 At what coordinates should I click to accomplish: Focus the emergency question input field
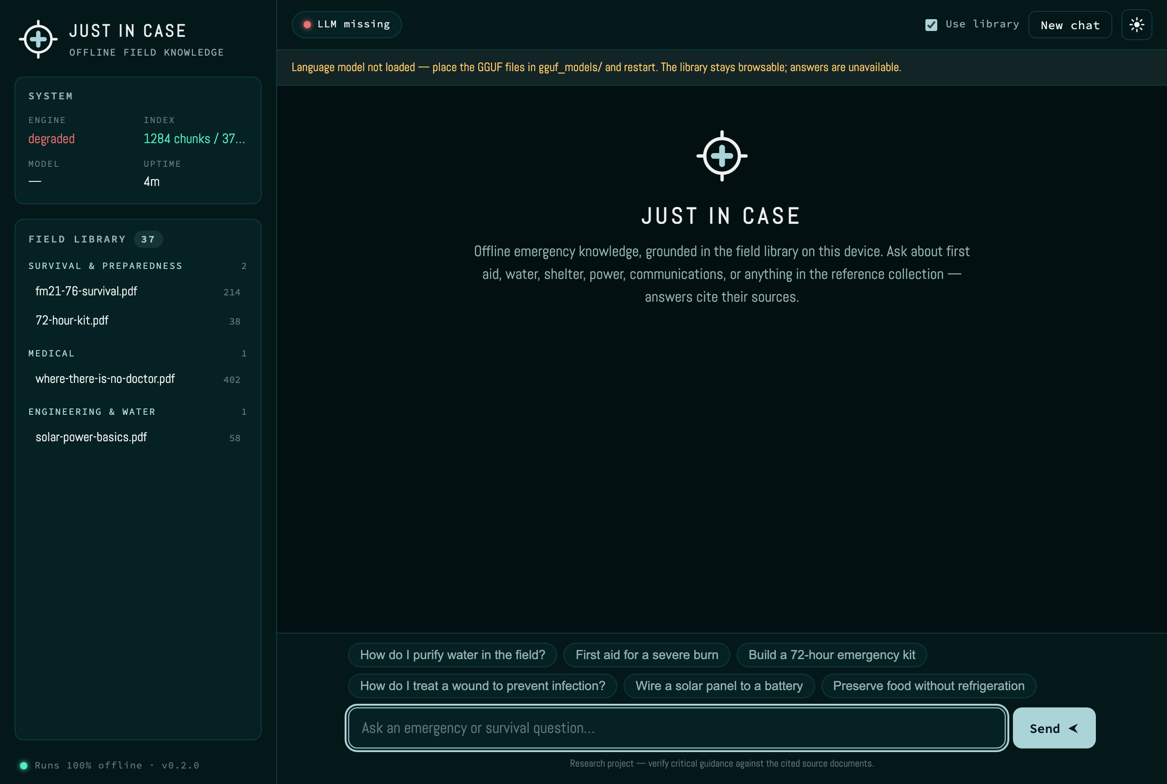[676, 728]
